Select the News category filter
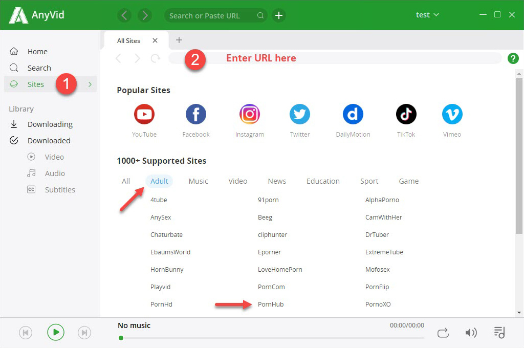This screenshot has width=524, height=348. [x=277, y=181]
